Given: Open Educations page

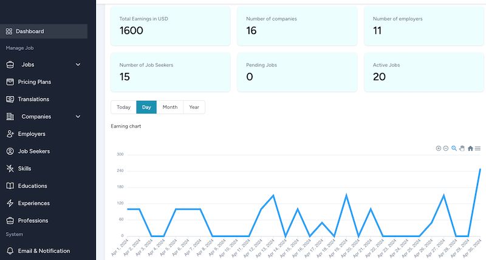Looking at the screenshot, I should click(x=33, y=186).
